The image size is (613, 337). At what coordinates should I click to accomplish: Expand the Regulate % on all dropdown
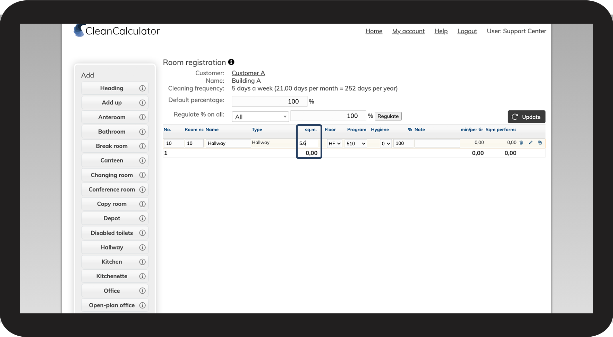click(x=260, y=117)
